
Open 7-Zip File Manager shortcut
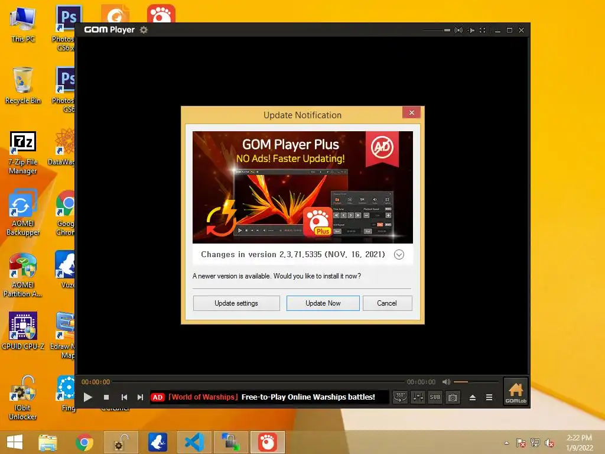tap(23, 153)
